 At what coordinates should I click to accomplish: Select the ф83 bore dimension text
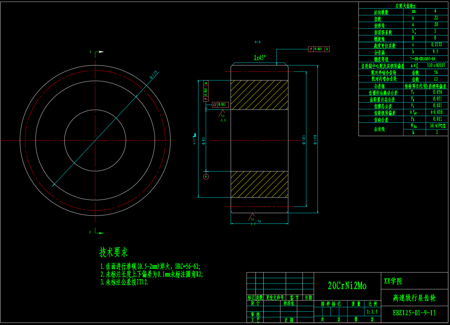click(204, 141)
